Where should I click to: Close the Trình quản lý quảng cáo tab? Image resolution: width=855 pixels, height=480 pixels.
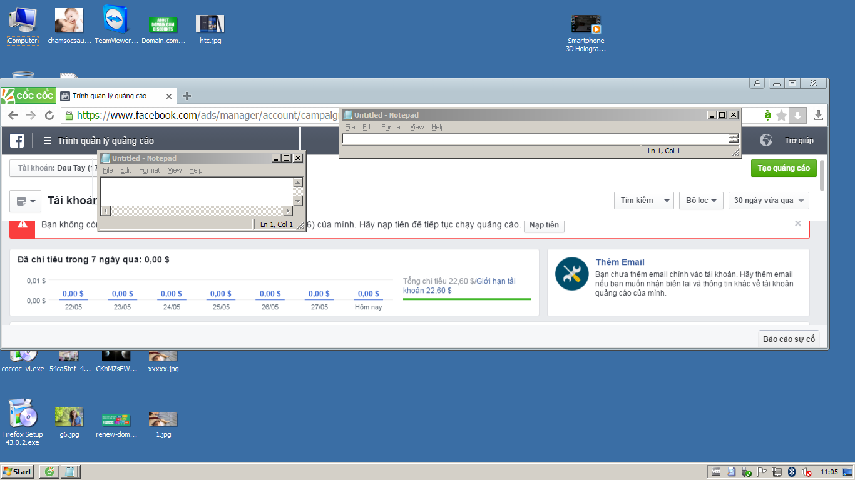click(x=168, y=96)
